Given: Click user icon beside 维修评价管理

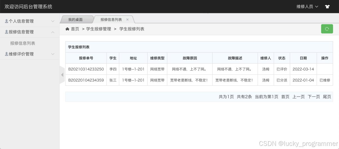Looking at the screenshot, I should 6,54.
